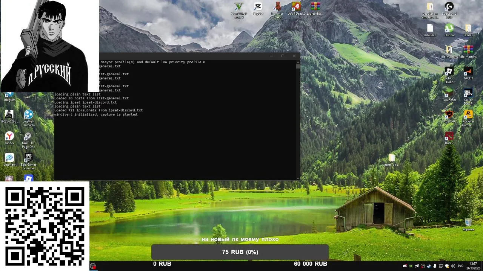The height and width of the screenshot is (271, 483).
Task: Launch Roblox Studio from the desktop
Action: pos(449,75)
